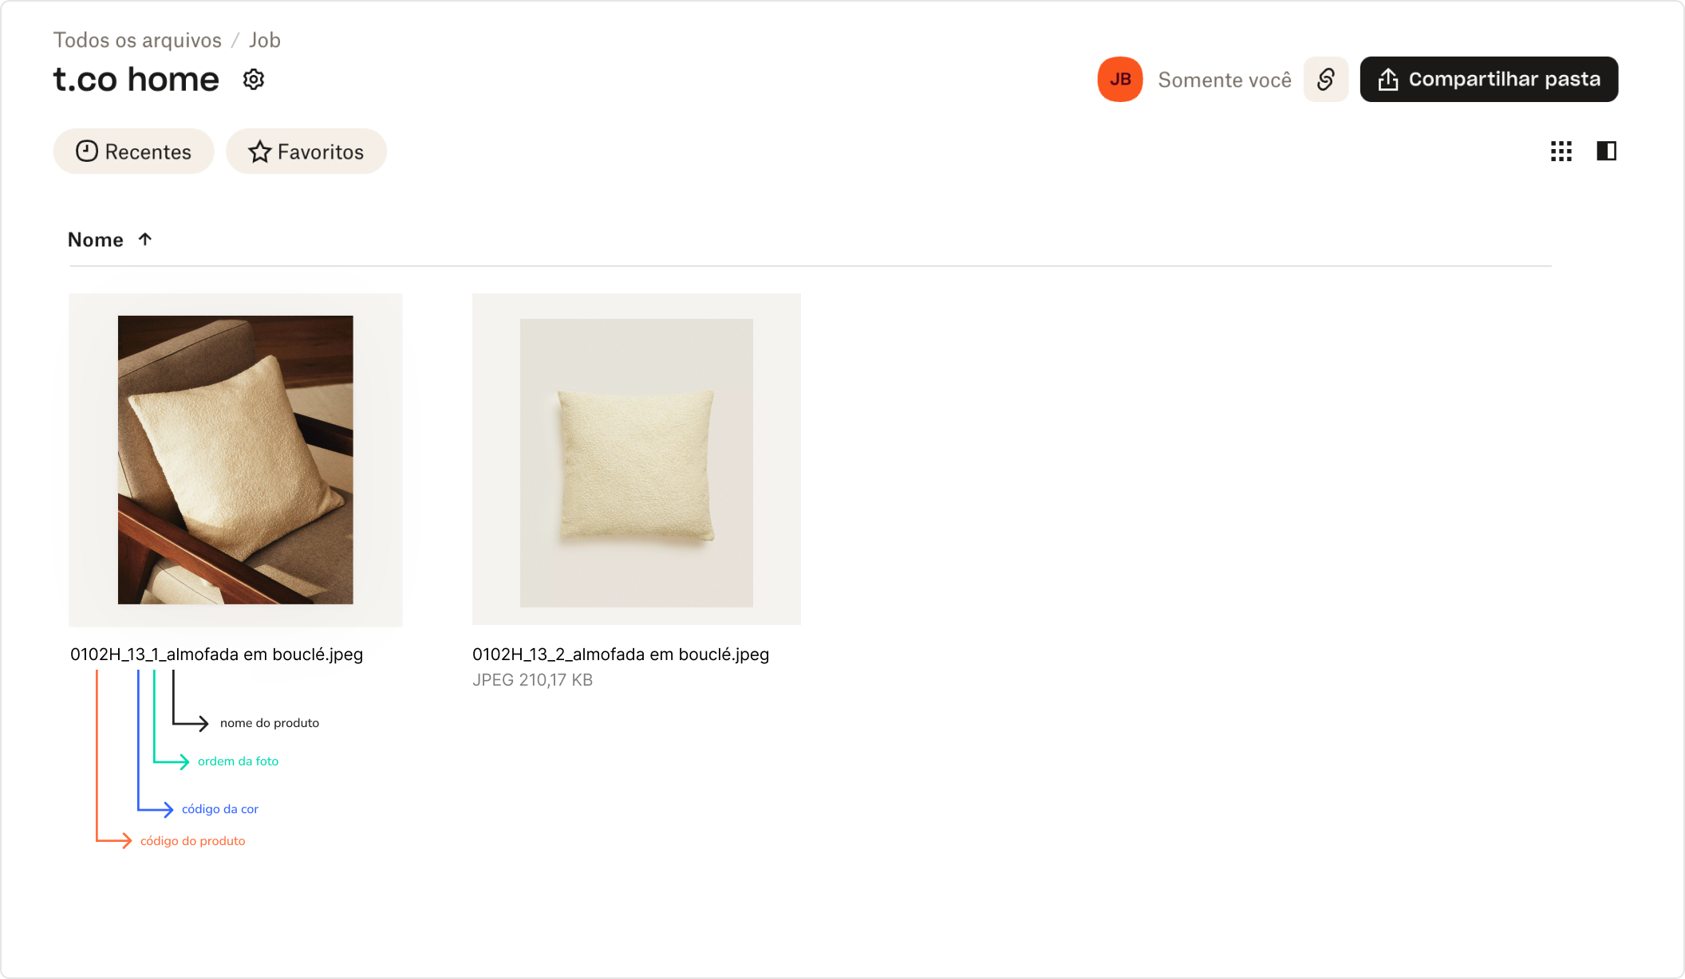Switch to grid view icon
This screenshot has height=979, width=1685.
click(x=1561, y=151)
